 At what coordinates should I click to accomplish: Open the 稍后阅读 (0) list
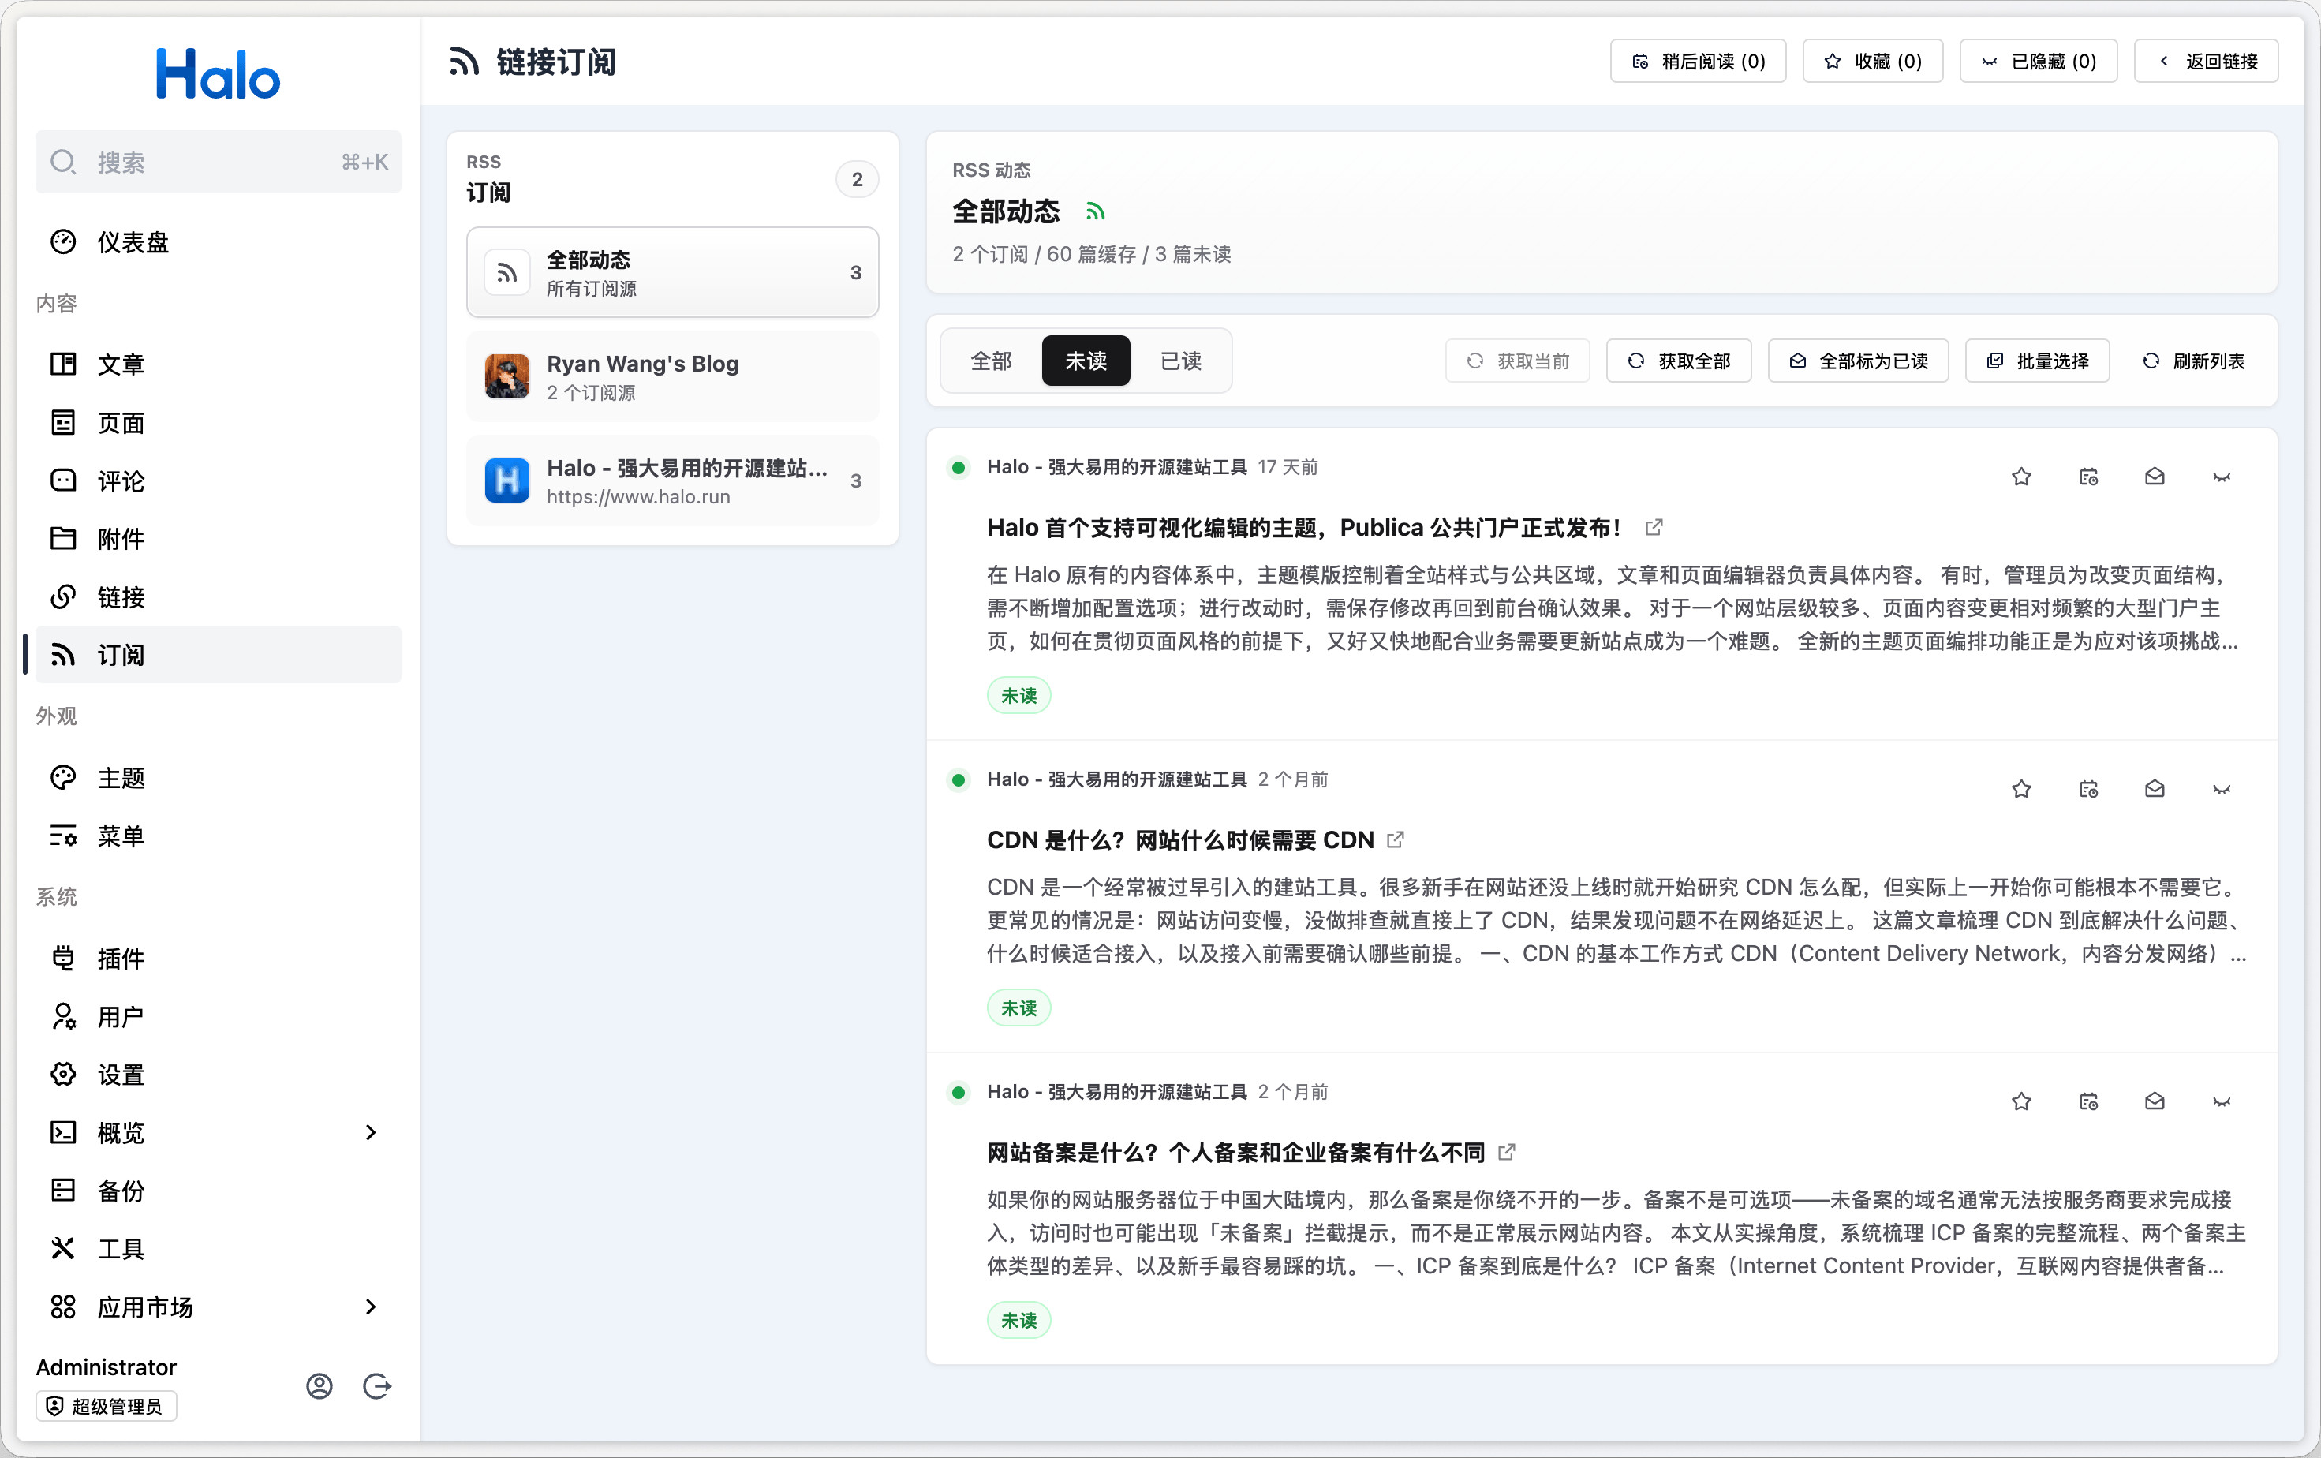(x=1698, y=62)
